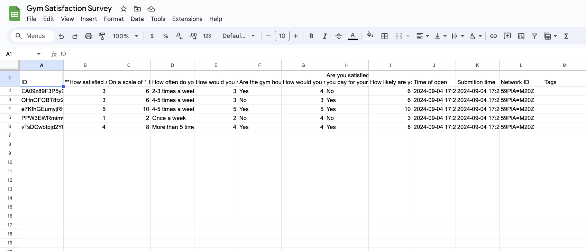Activate the paint format tool
Image resolution: width=586 pixels, height=251 pixels.
click(x=102, y=36)
